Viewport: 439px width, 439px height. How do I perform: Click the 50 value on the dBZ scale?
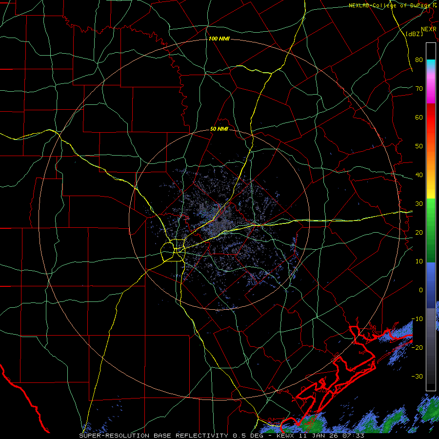(x=419, y=146)
